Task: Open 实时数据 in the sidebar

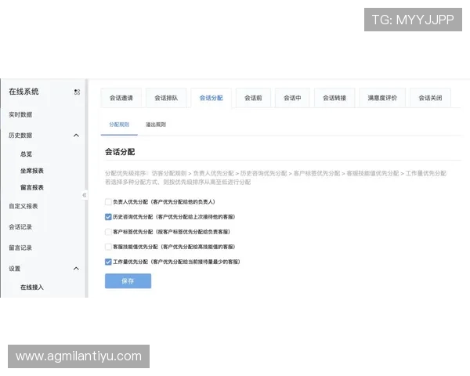Action: pos(20,114)
